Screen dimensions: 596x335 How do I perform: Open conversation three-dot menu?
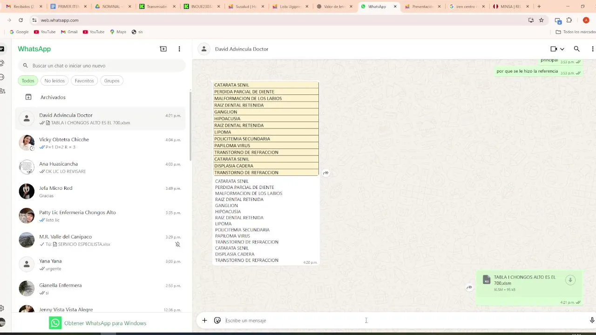coord(592,49)
